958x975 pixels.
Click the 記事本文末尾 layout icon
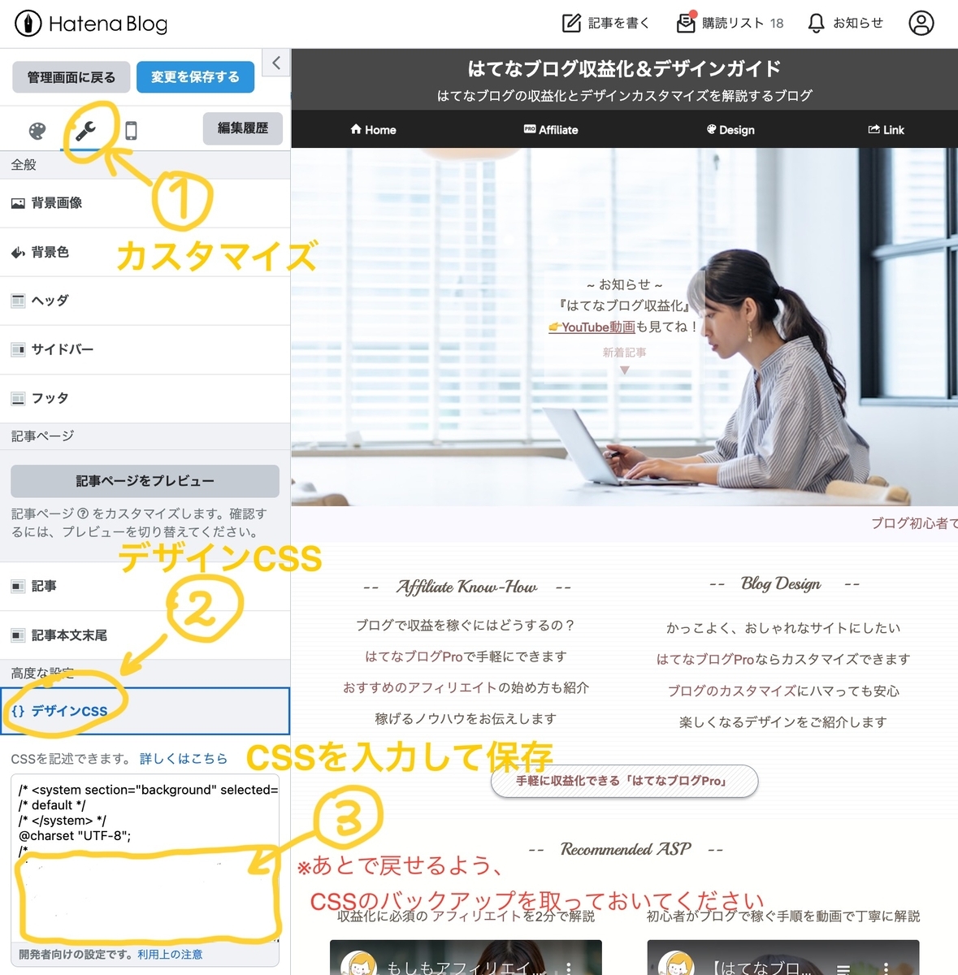click(x=18, y=635)
